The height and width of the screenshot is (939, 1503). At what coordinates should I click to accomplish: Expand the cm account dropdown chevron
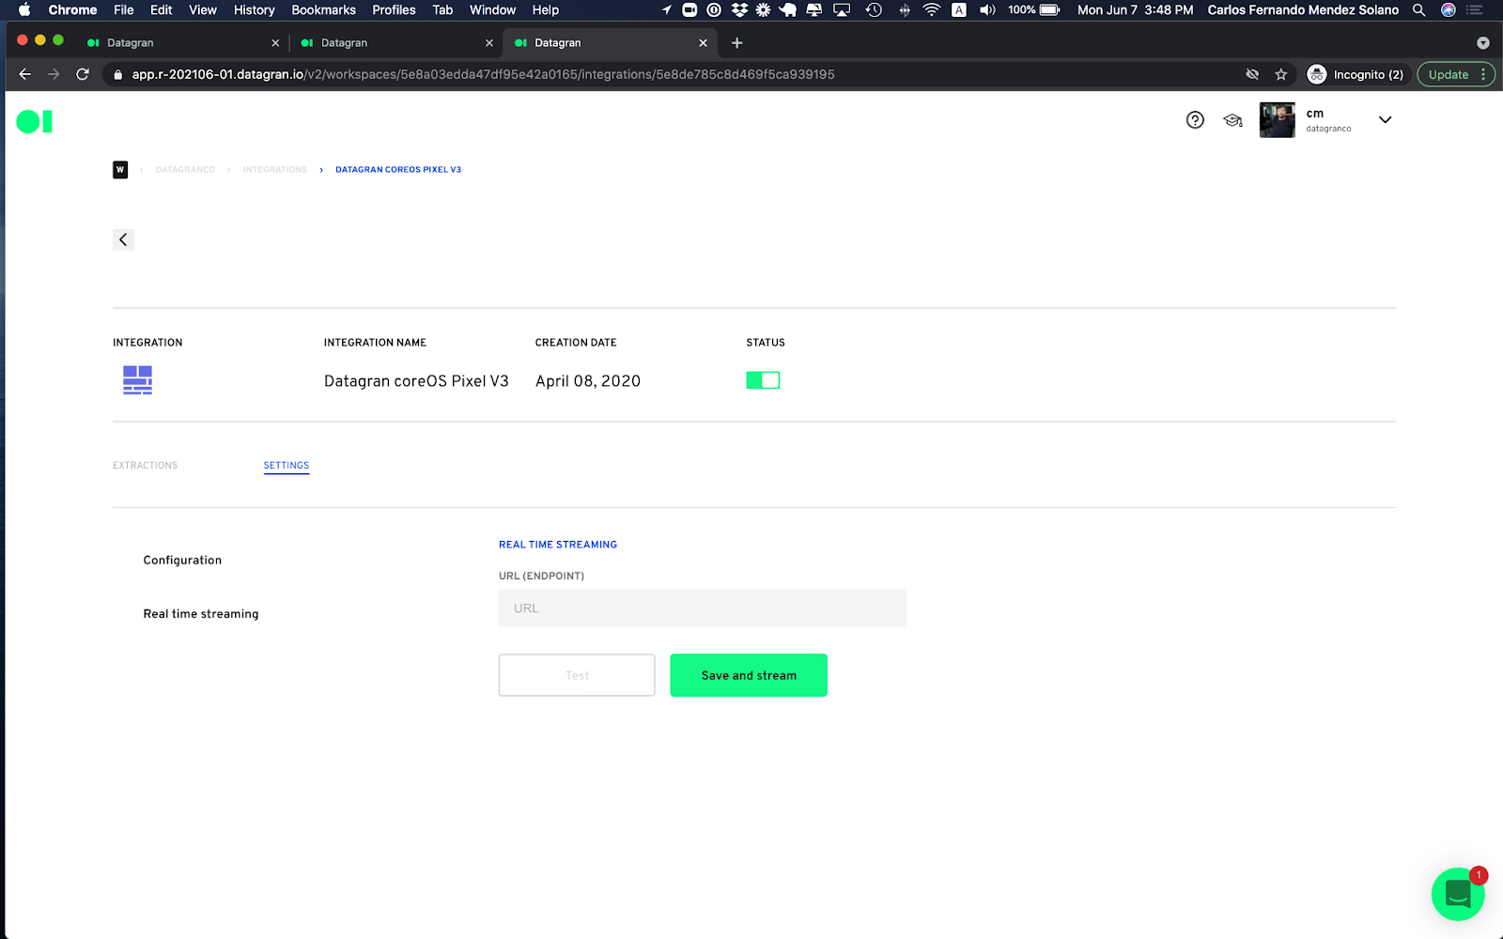tap(1385, 120)
